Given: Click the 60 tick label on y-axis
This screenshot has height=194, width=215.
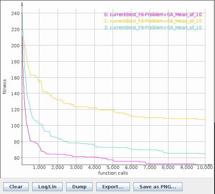Looking at the screenshot, I should [x=16, y=158].
